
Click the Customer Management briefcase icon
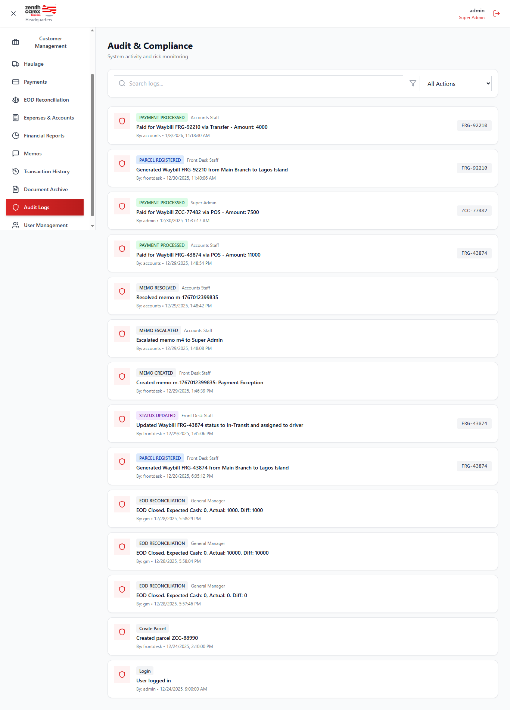tap(16, 42)
